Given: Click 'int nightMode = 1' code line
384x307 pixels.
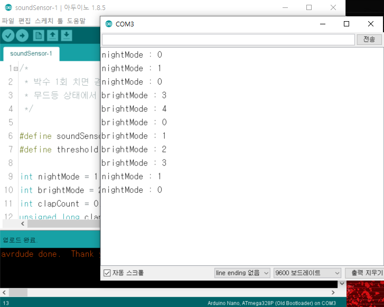Looking at the screenshot, I should (x=59, y=176).
